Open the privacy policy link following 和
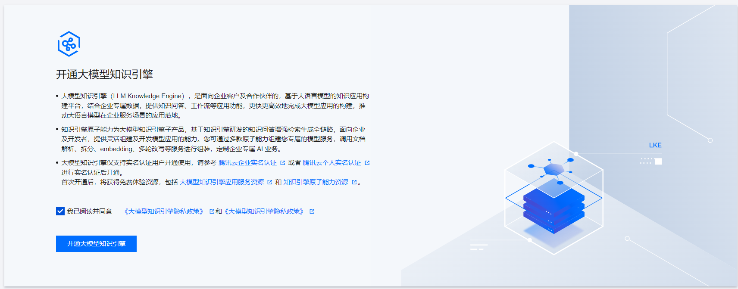This screenshot has width=738, height=289. pos(264,211)
